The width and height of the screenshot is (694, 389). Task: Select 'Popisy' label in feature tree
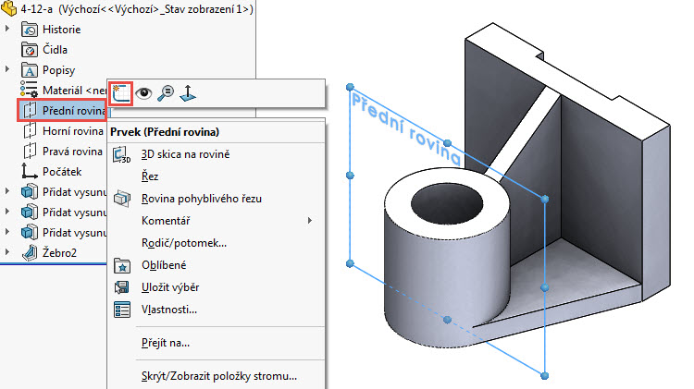pos(58,71)
